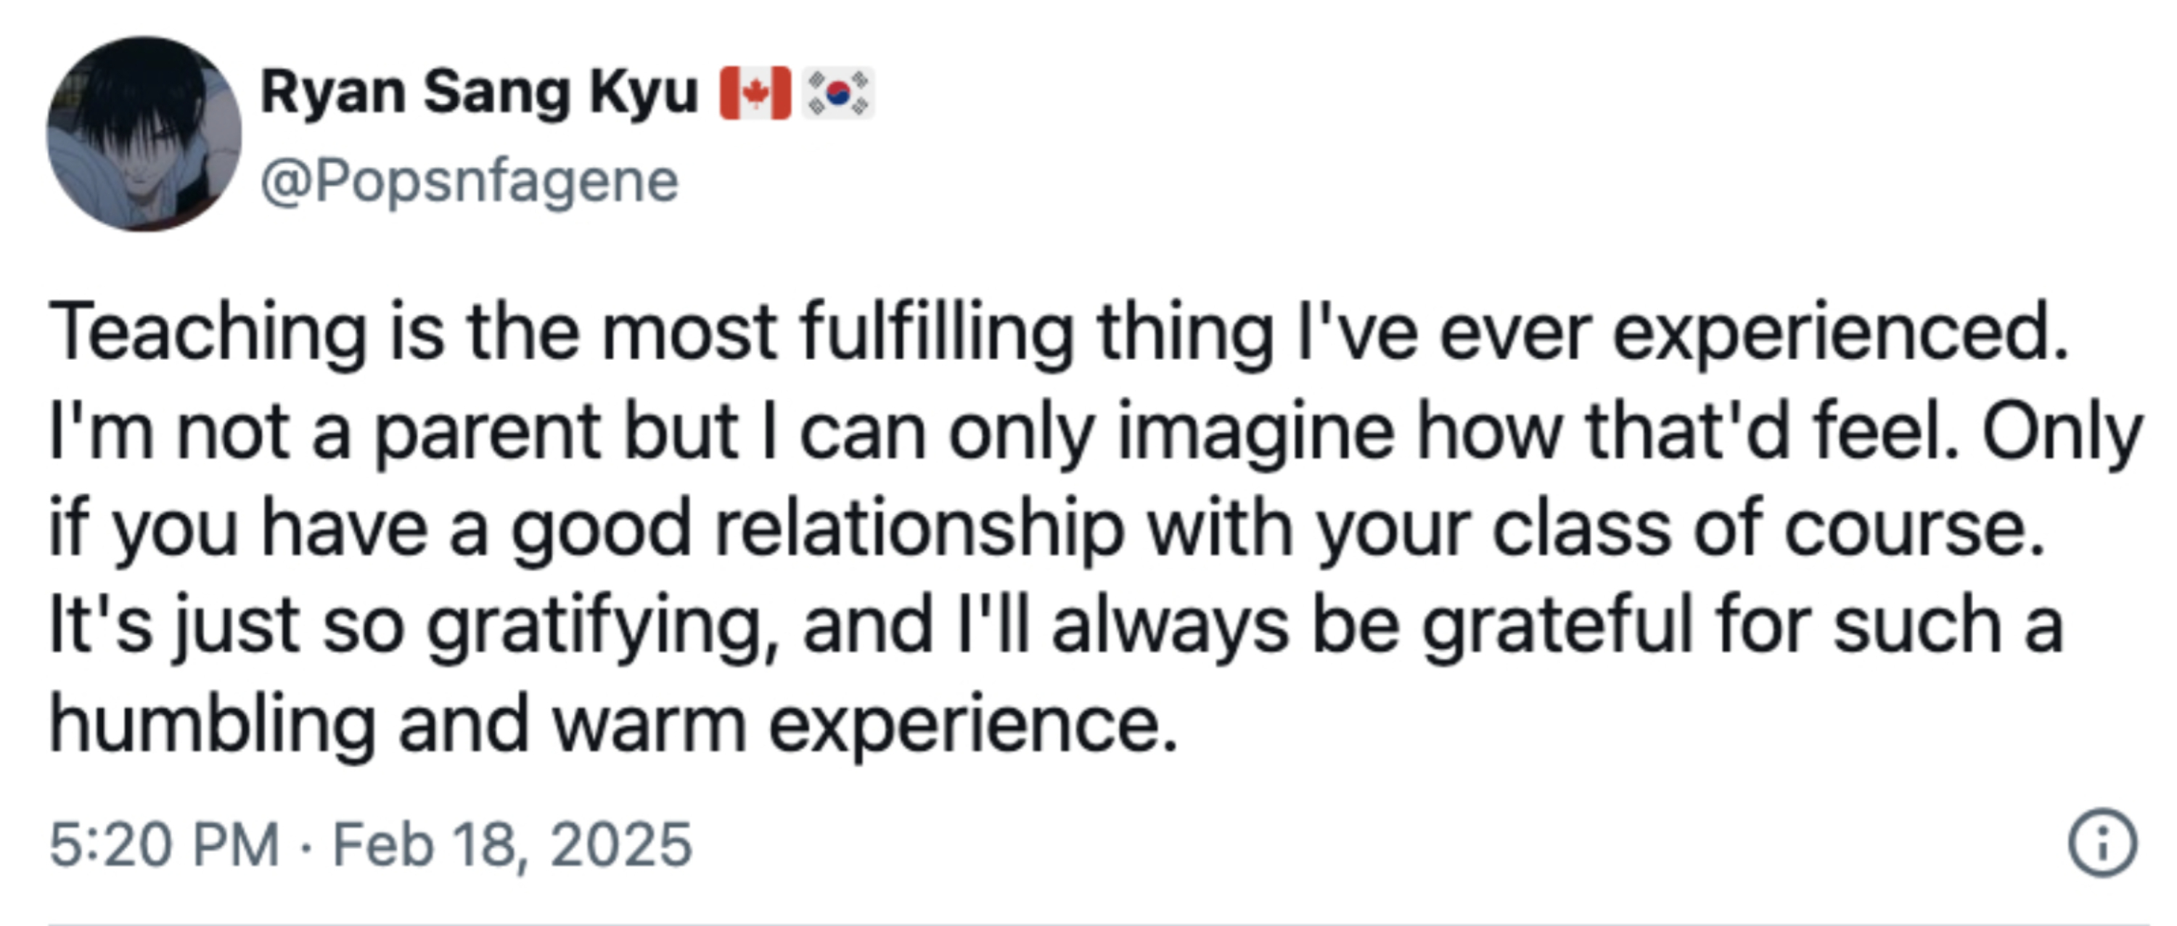
Task: Click the Feb 18, 2025 date
Action: click(512, 844)
